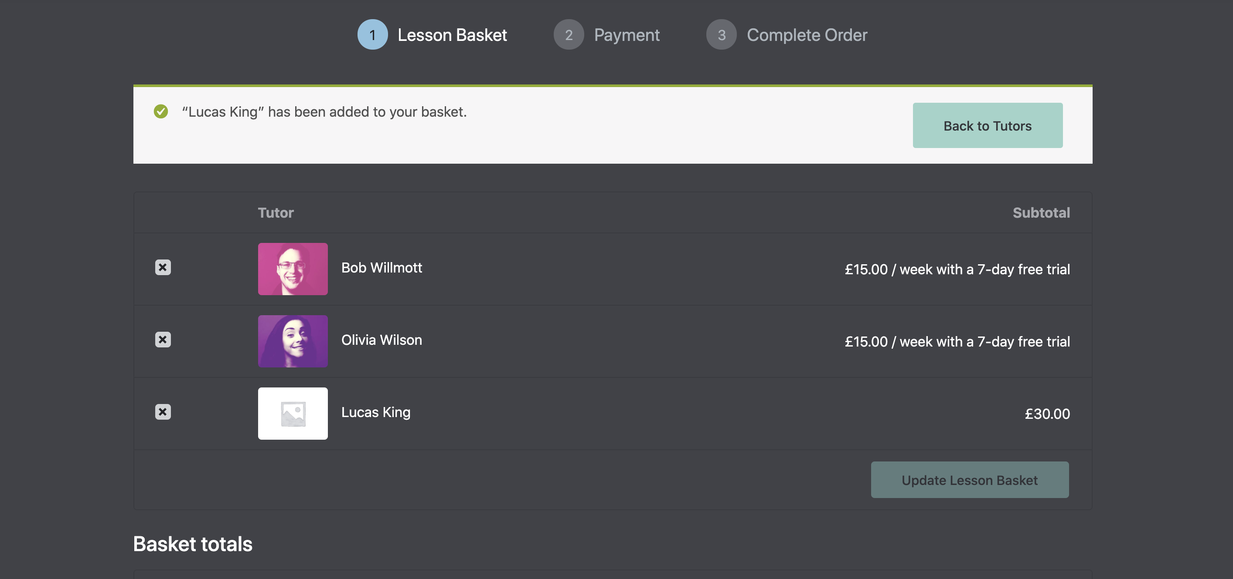The width and height of the screenshot is (1233, 579).
Task: Click the Back to Tutors button
Action: [988, 125]
